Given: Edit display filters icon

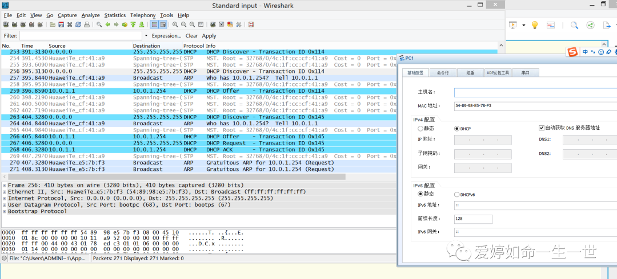Looking at the screenshot, I should (222, 24).
